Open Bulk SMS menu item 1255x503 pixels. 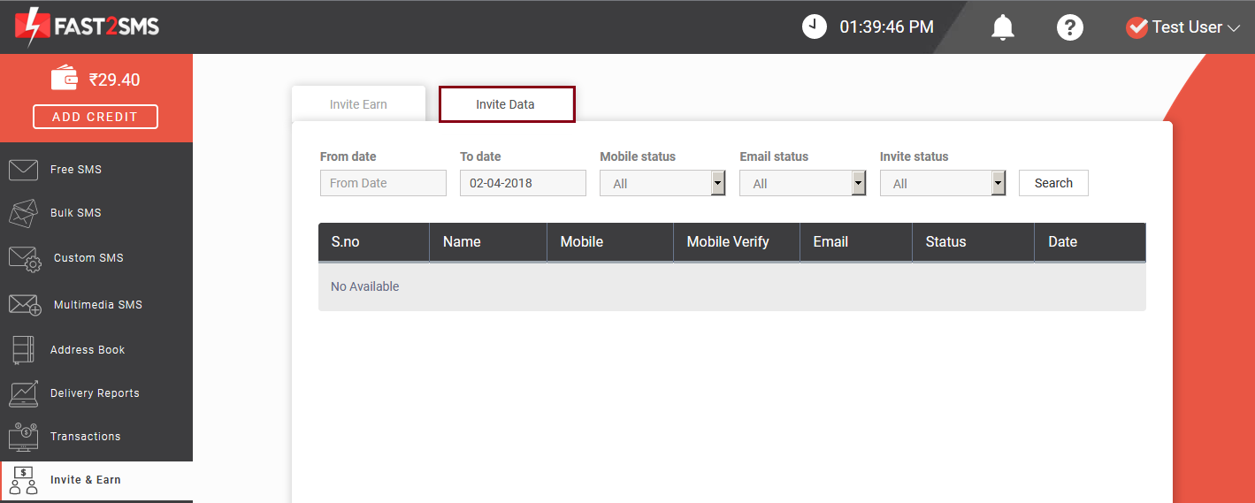coord(96,213)
